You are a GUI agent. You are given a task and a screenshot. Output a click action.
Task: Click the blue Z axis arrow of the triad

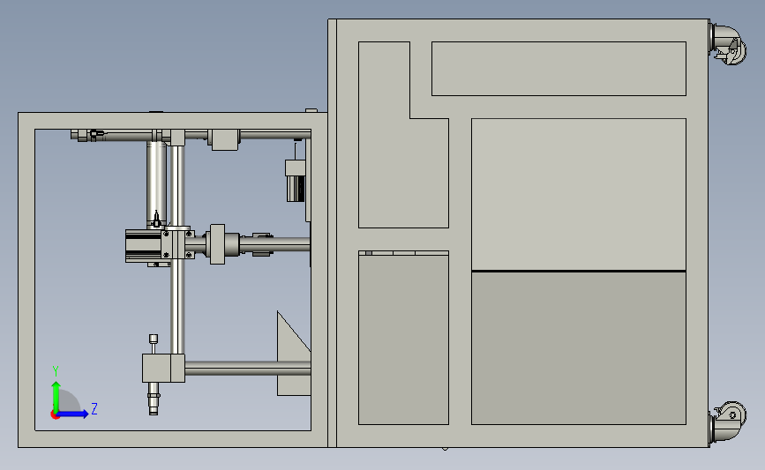tap(73, 414)
